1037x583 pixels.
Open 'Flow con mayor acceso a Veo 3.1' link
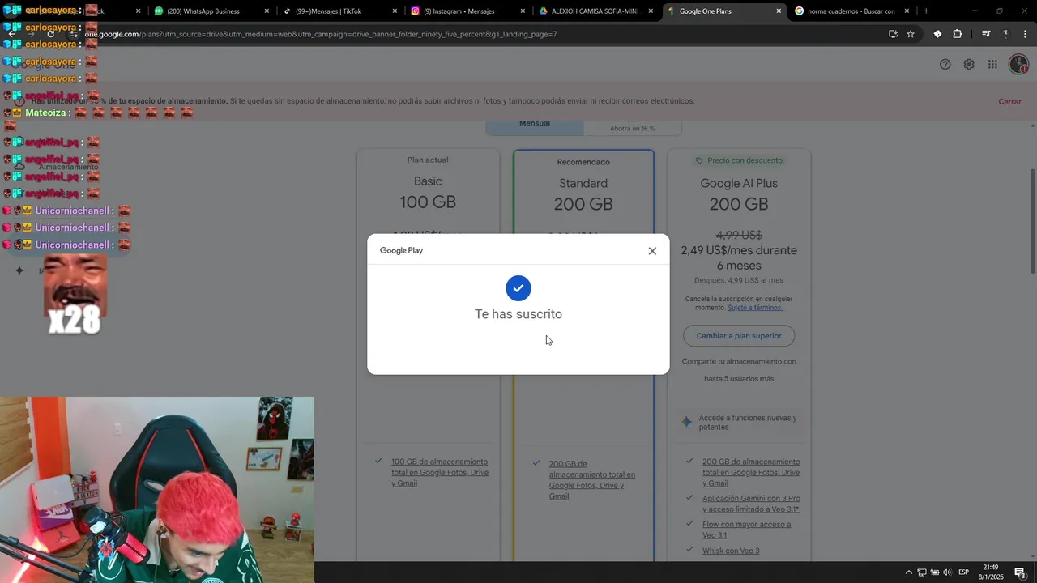746,530
